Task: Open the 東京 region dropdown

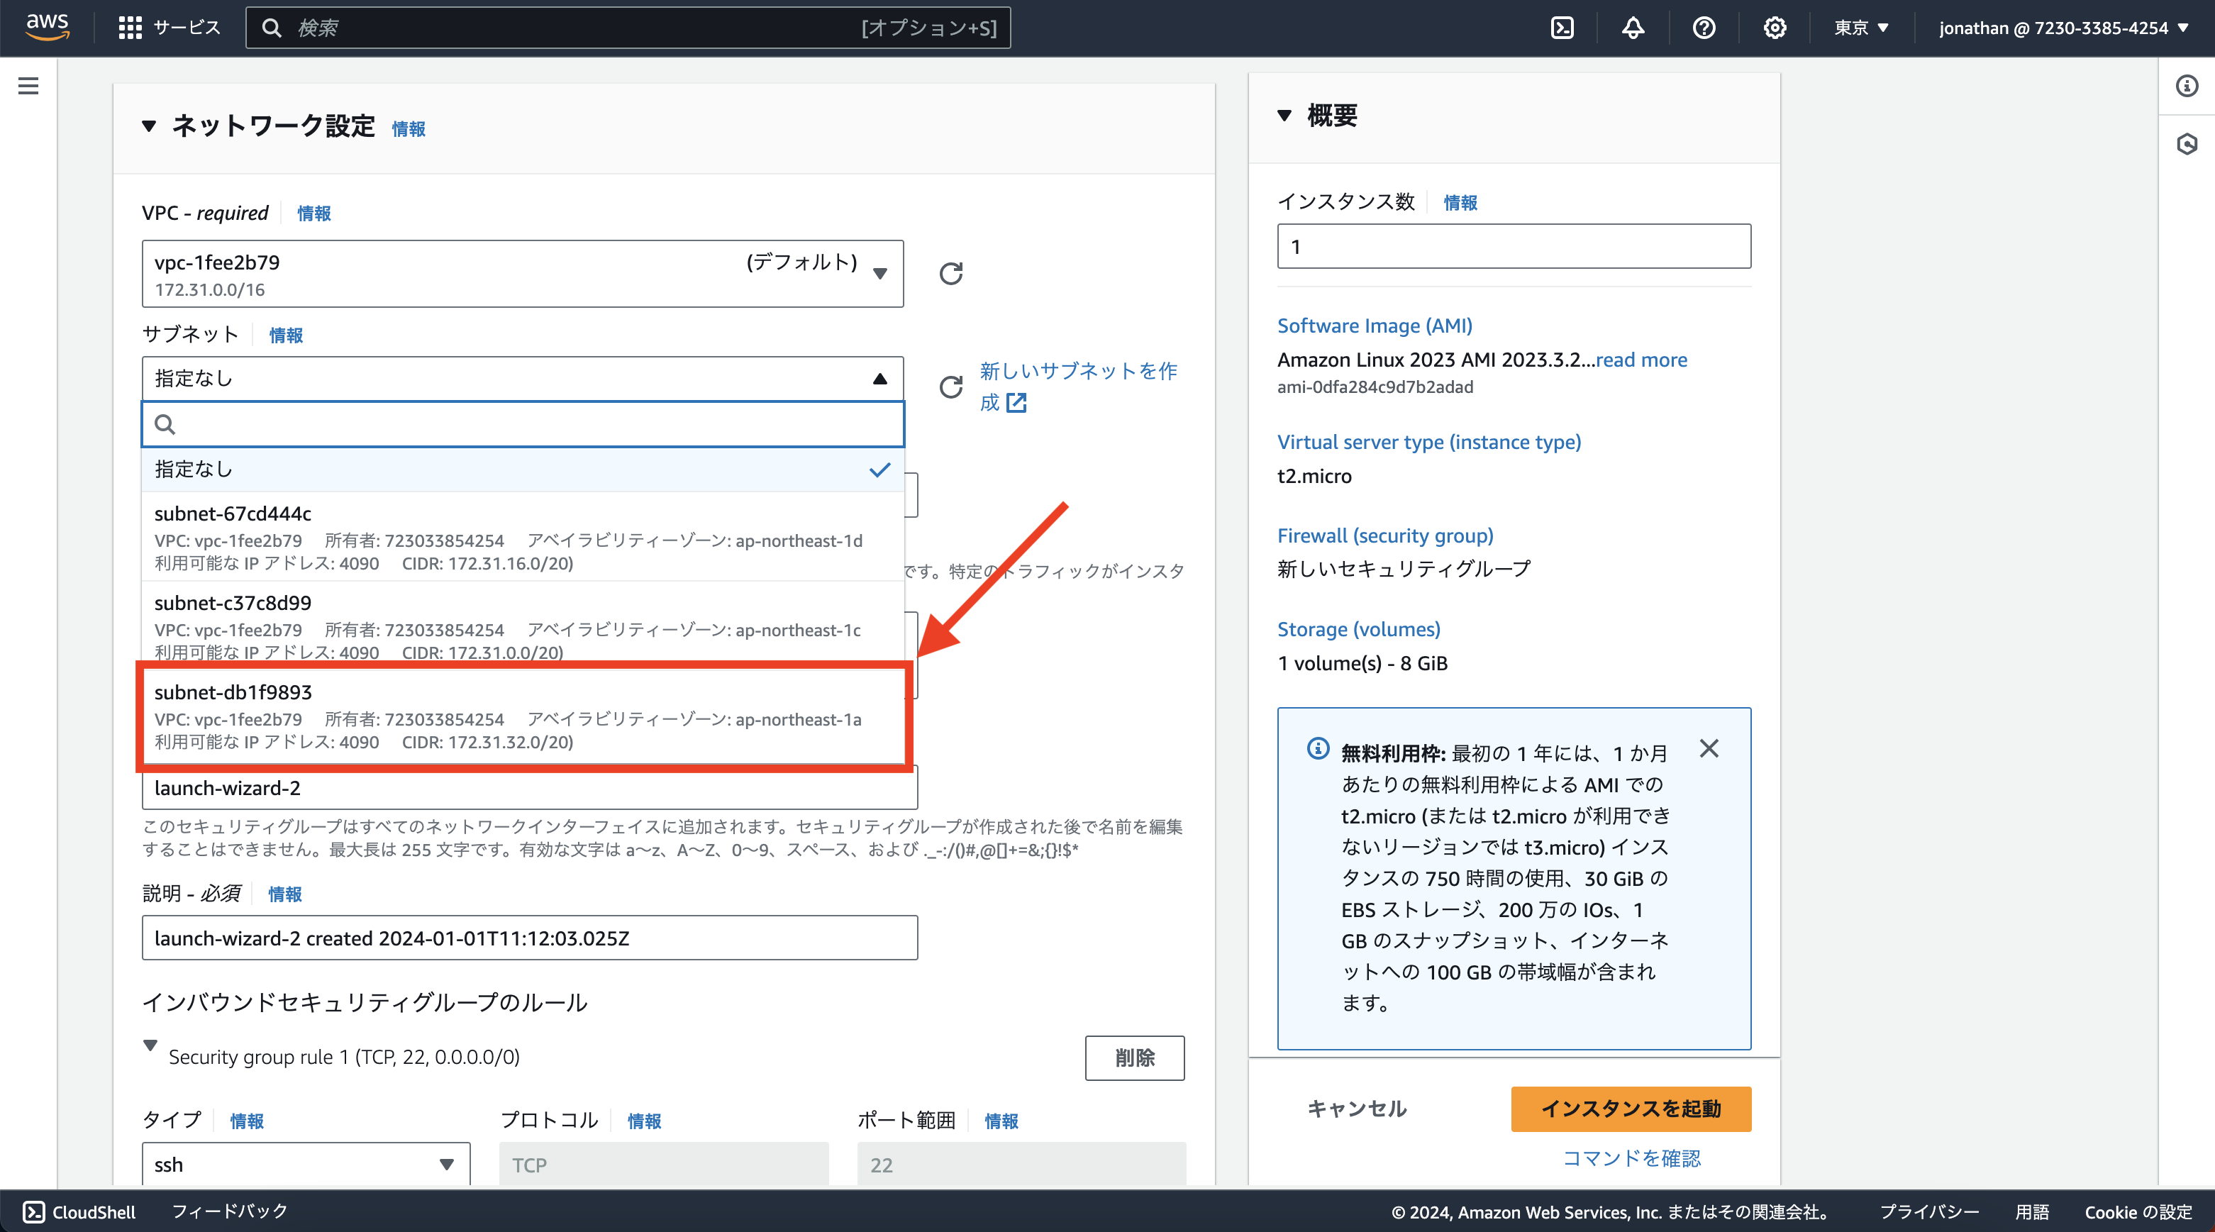Action: tap(1861, 27)
